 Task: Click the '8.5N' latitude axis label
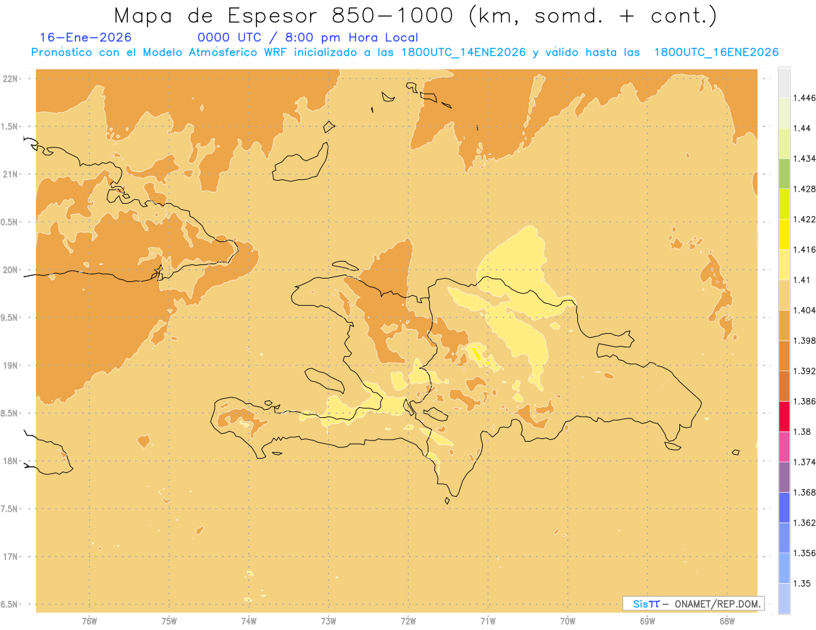10,413
